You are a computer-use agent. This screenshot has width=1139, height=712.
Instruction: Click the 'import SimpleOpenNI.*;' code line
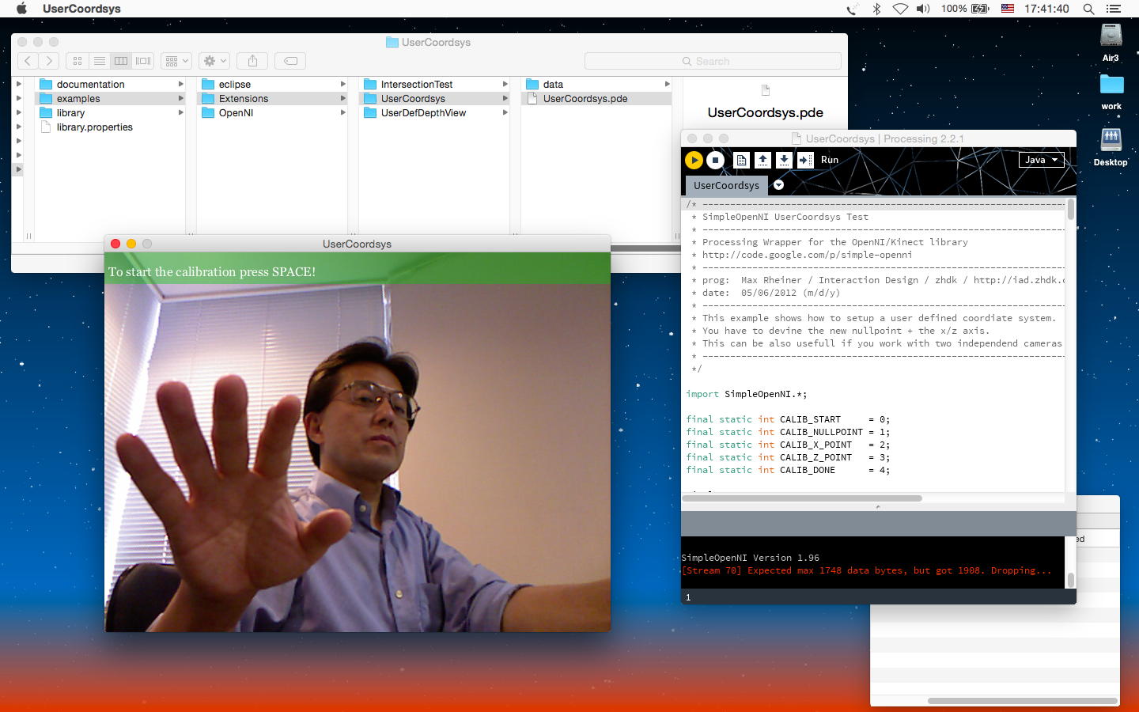(747, 394)
